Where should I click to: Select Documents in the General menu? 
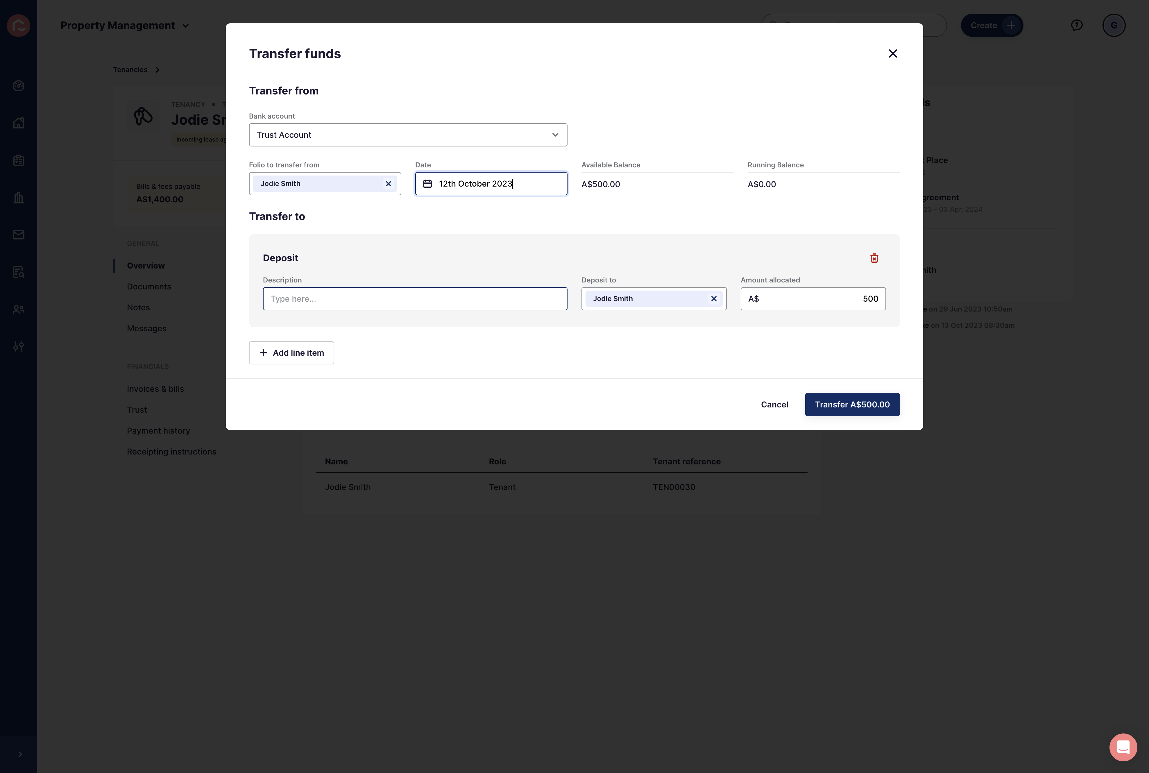[x=149, y=287]
